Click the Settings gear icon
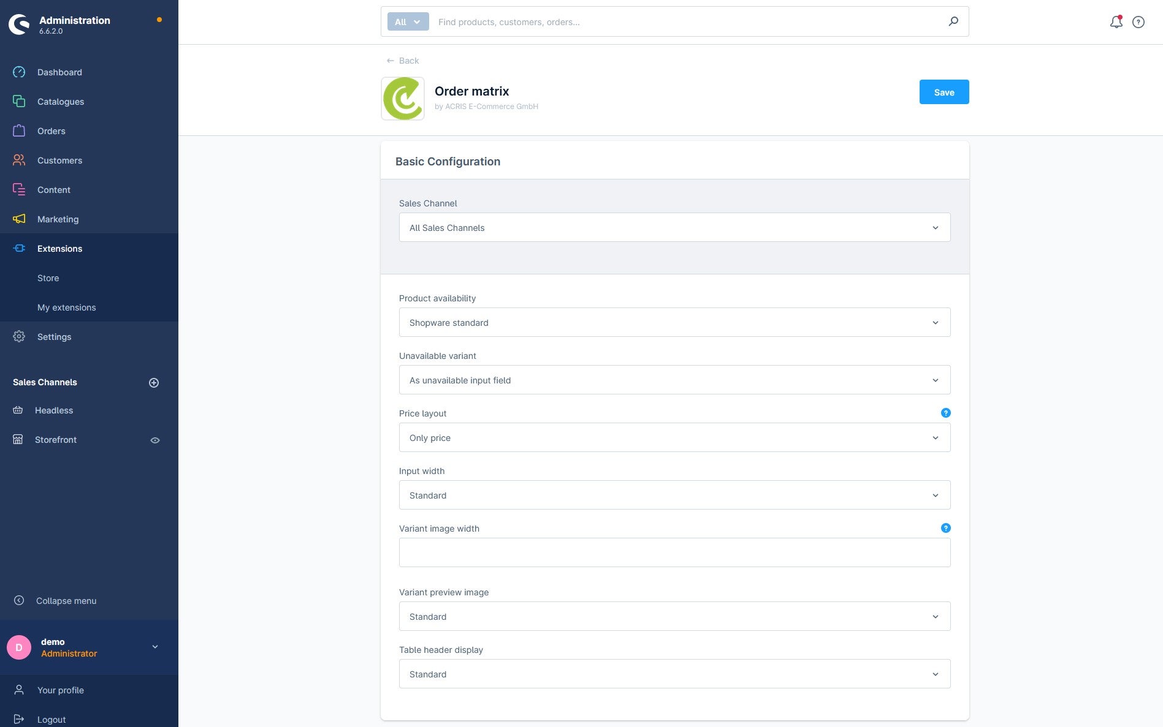The image size is (1163, 727). coord(19,337)
